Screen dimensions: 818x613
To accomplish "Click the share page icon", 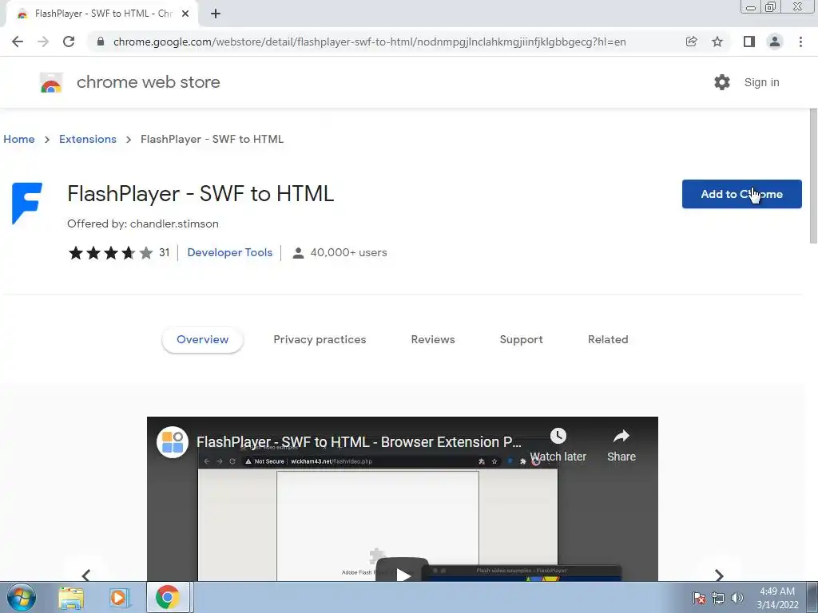I will click(691, 42).
